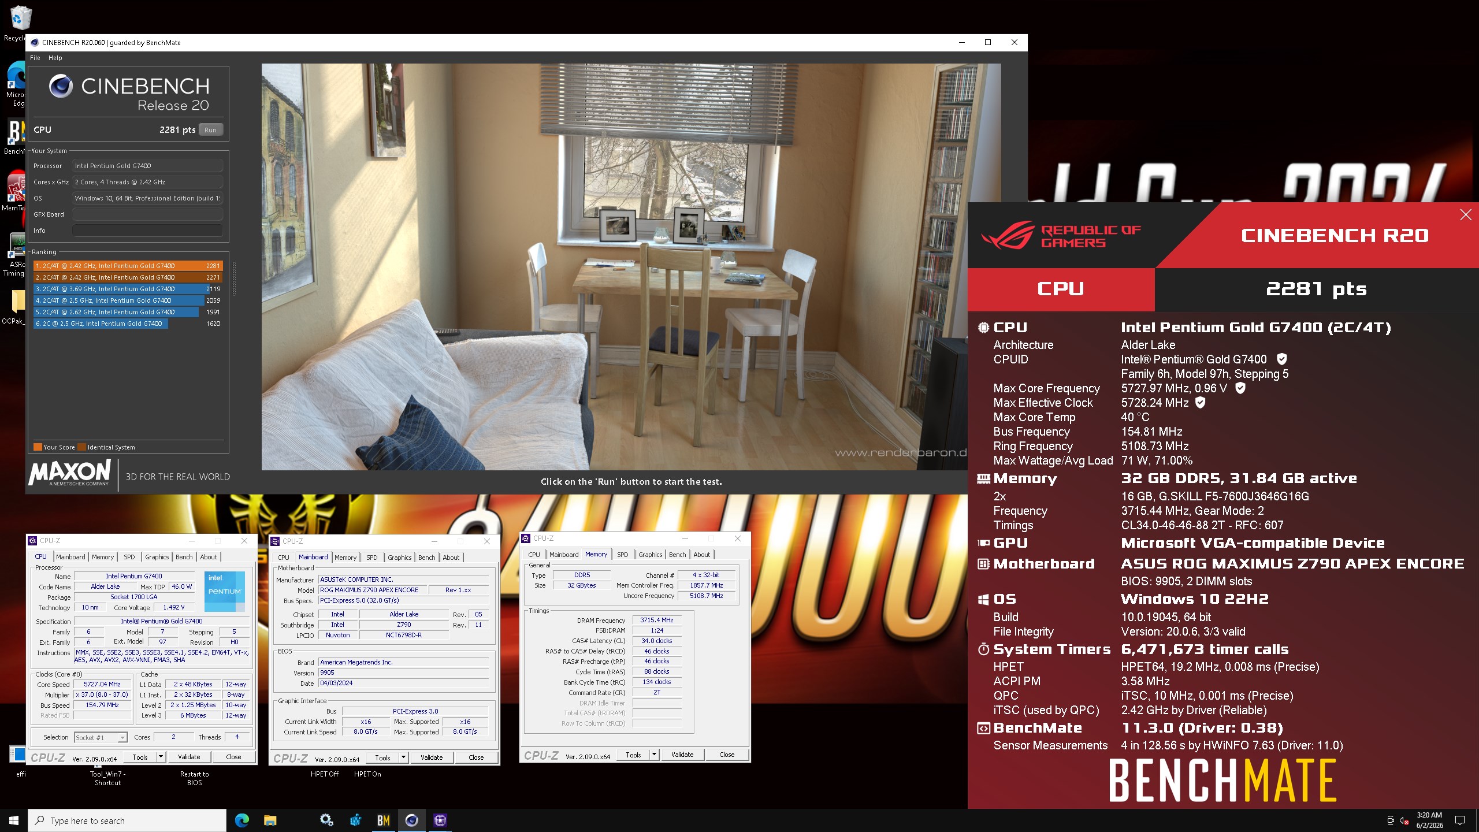Select ranking row '4. 2C/4T @ 2.5 GHz' scoring 2059

coord(128,300)
